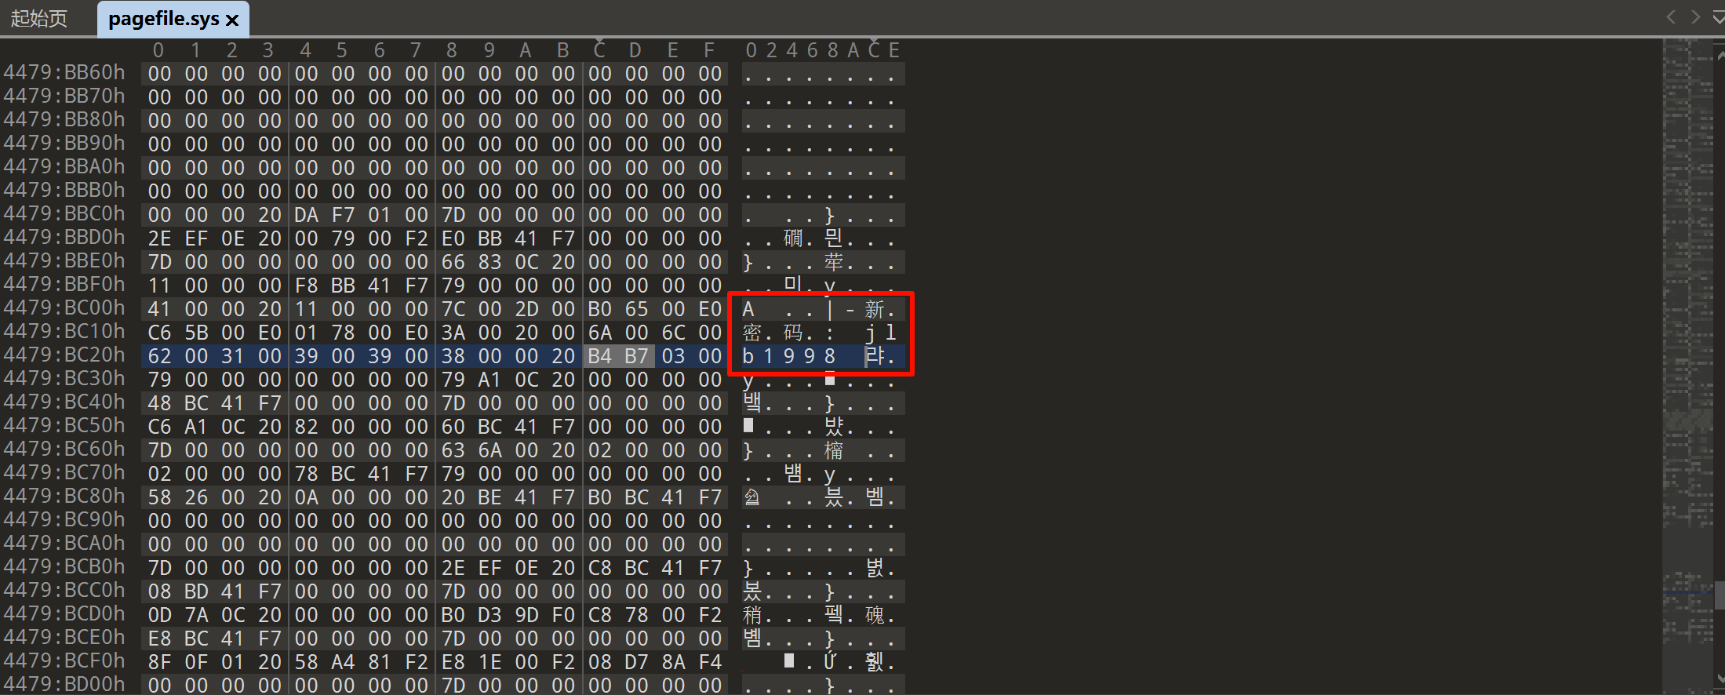Open the tab list dropdown arrow
The height and width of the screenshot is (695, 1725).
pos(1718,17)
